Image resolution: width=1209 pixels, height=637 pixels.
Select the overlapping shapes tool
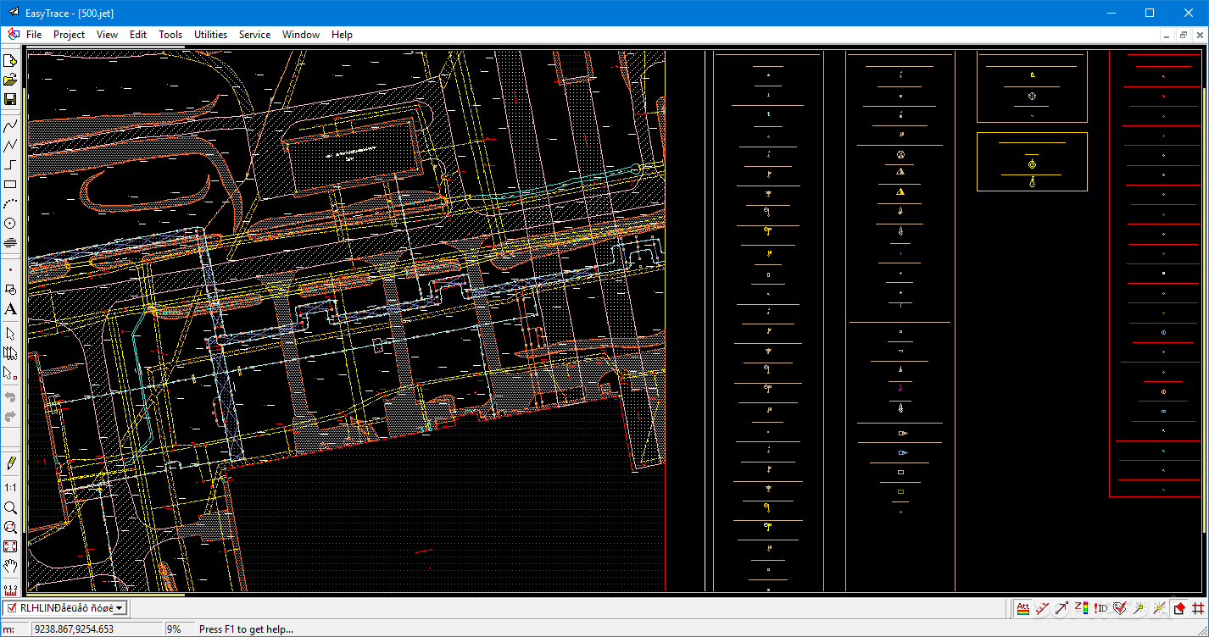point(10,289)
